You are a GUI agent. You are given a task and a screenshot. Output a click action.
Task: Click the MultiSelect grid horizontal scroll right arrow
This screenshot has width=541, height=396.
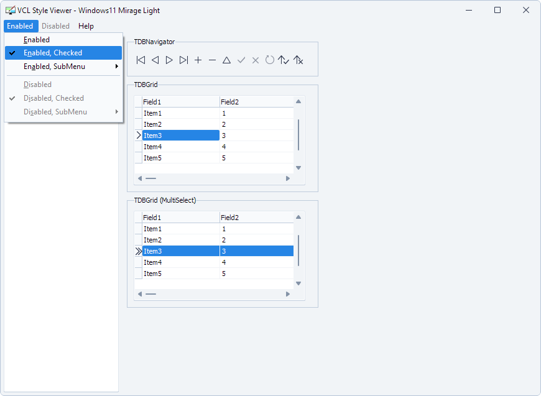(x=288, y=294)
